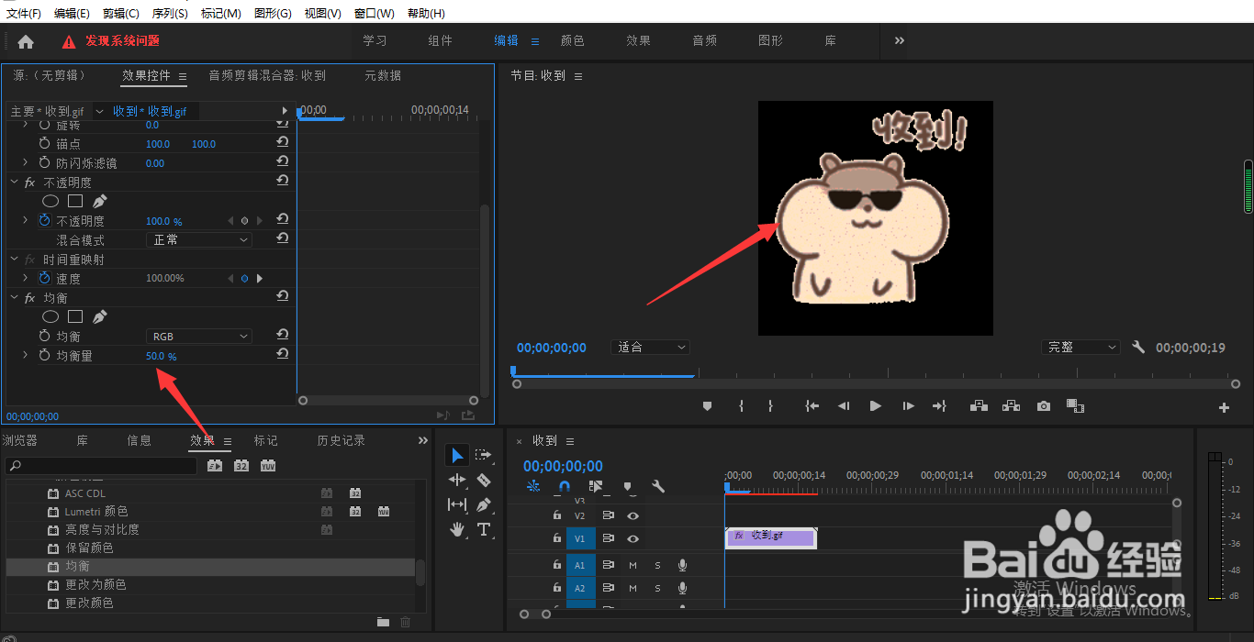Image resolution: width=1254 pixels, height=642 pixels.
Task: Click the Extract button
Action: [1011, 406]
